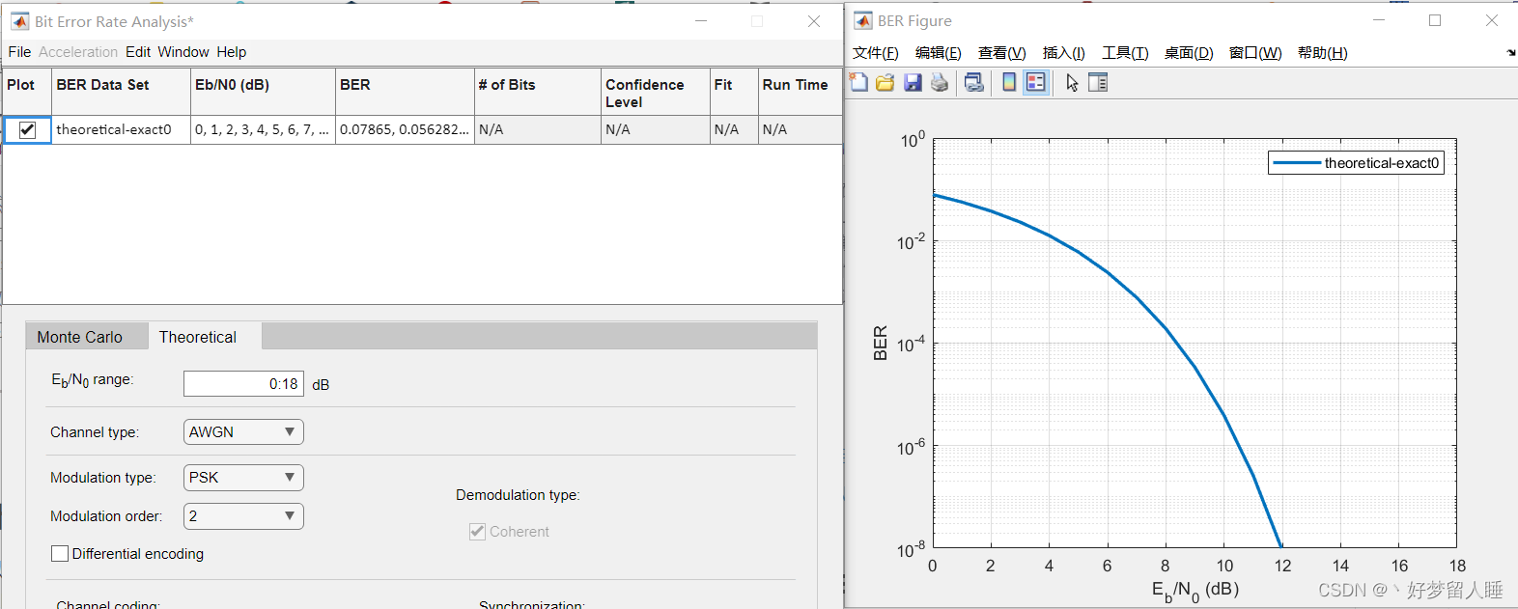This screenshot has width=1518, height=609.
Task: Click MATLAB logo in Bit Error Rate Analysis title
Action: tap(19, 21)
